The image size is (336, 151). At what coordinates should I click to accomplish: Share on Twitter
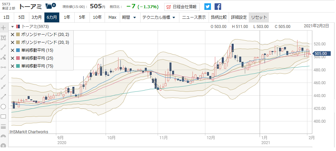[207, 7]
